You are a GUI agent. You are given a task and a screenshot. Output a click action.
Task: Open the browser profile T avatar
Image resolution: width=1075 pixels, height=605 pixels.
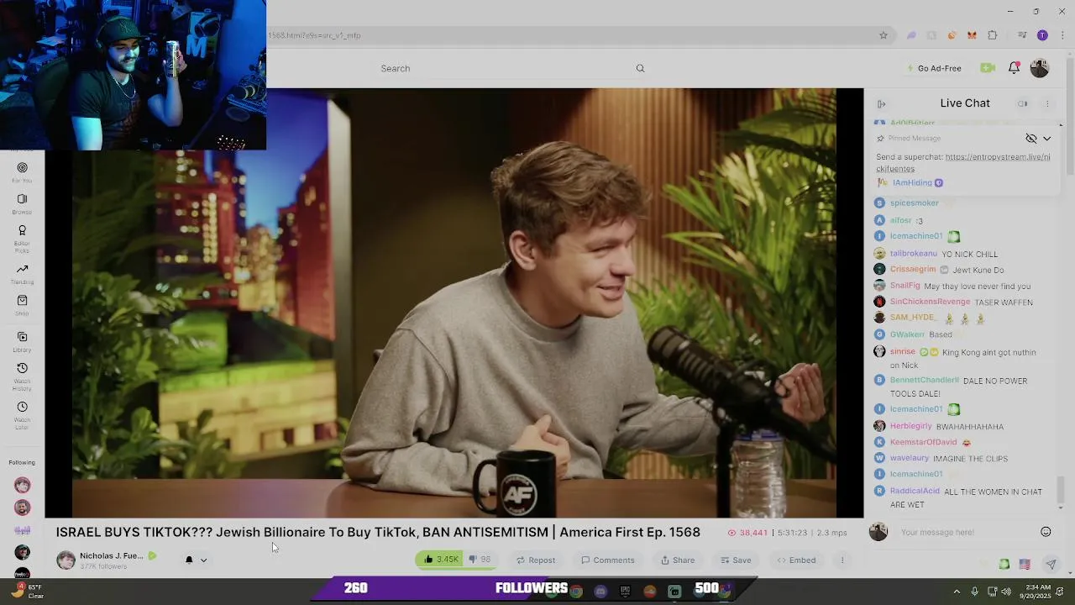click(x=1042, y=35)
